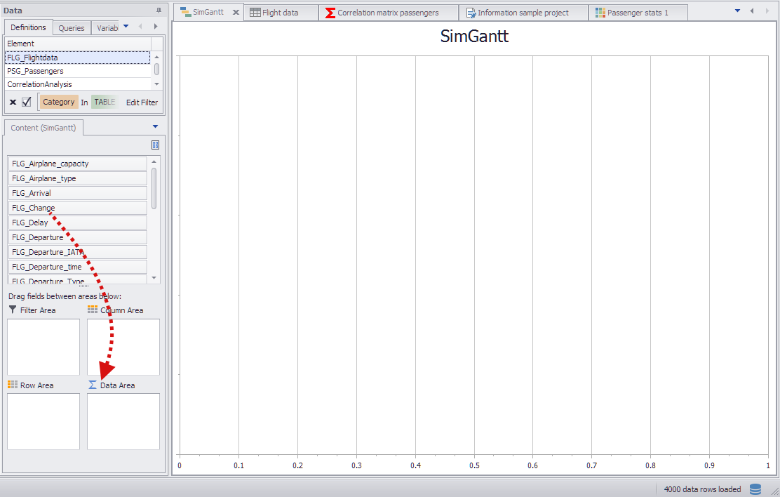Click the Column Area grid icon

click(93, 310)
